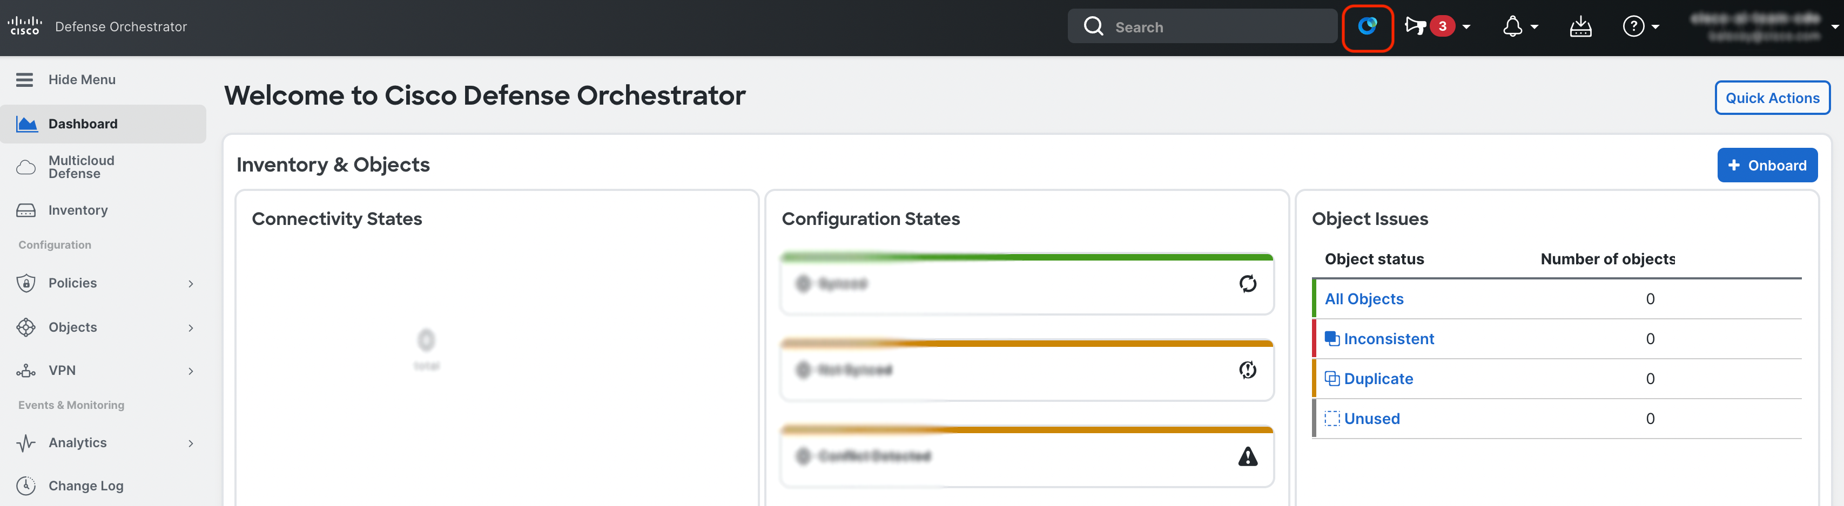Open Multicloud Defense from sidebar
1844x506 pixels.
(81, 167)
